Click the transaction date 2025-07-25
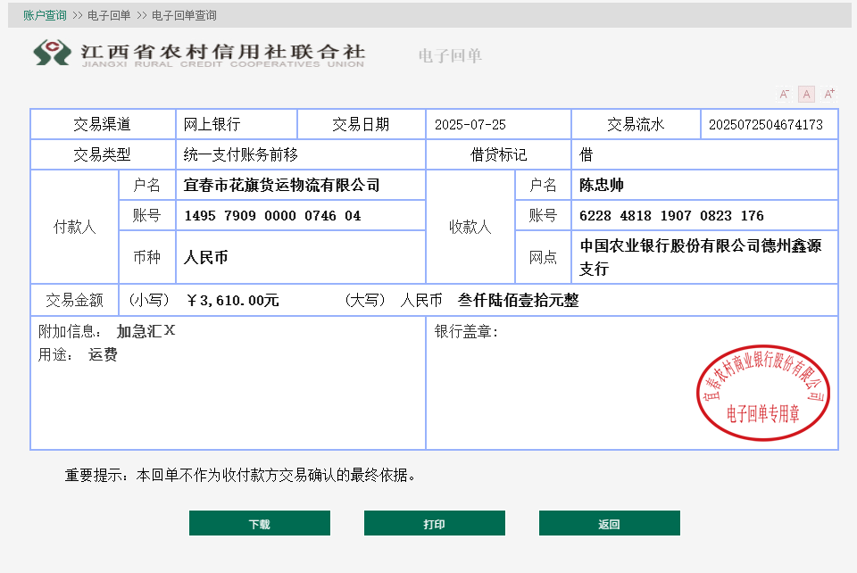This screenshot has height=573, width=857. coord(470,125)
